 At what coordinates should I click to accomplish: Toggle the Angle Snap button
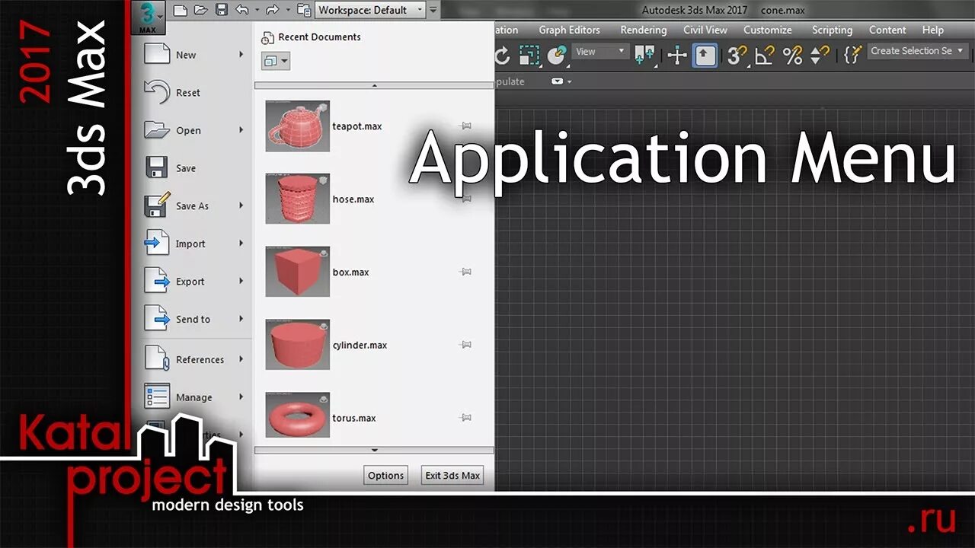tap(765, 55)
